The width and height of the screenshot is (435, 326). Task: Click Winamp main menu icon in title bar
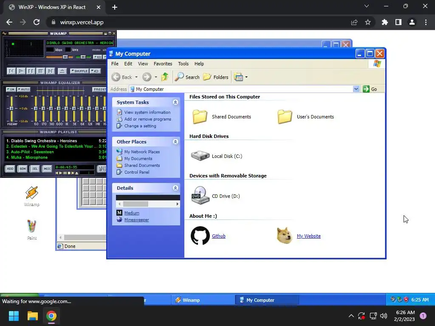point(4,34)
